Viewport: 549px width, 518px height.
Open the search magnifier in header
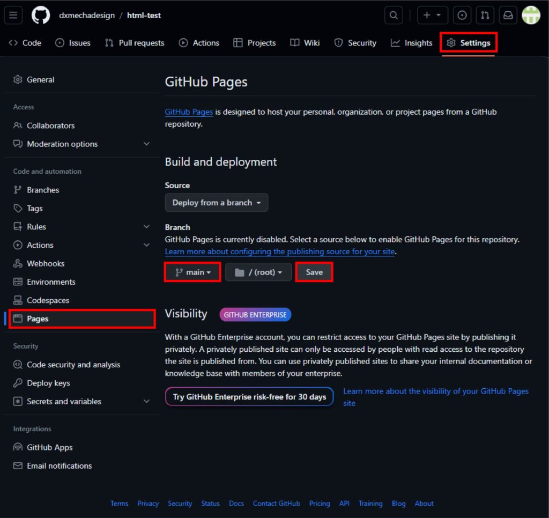[394, 16]
